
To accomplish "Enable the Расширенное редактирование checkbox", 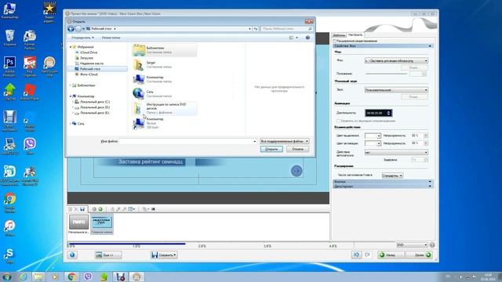I will (x=335, y=42).
